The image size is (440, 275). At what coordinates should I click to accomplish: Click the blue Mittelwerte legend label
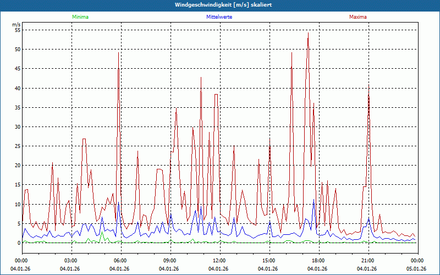(219, 17)
